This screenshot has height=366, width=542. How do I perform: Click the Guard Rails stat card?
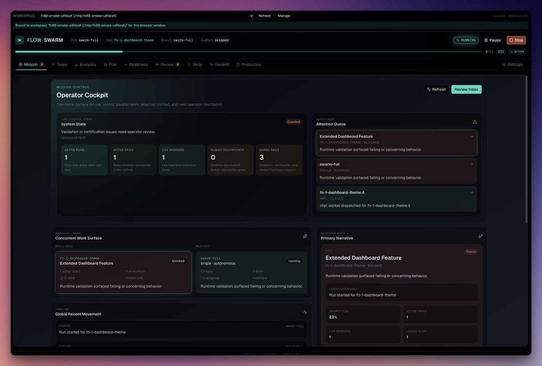[x=279, y=160]
